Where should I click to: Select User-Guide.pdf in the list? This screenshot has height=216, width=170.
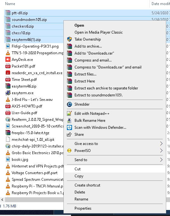[x=24, y=113]
